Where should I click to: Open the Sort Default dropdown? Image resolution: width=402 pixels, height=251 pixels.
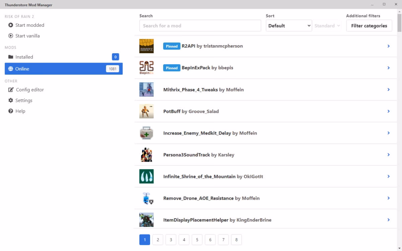coord(289,26)
